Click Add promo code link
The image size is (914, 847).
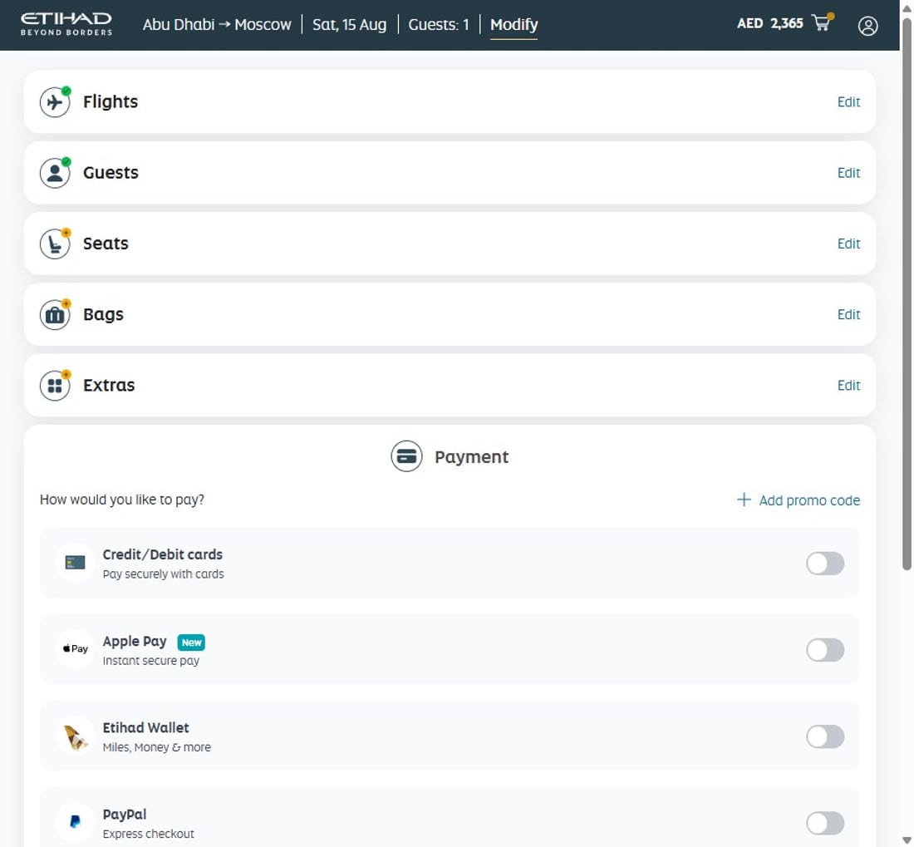[809, 500]
